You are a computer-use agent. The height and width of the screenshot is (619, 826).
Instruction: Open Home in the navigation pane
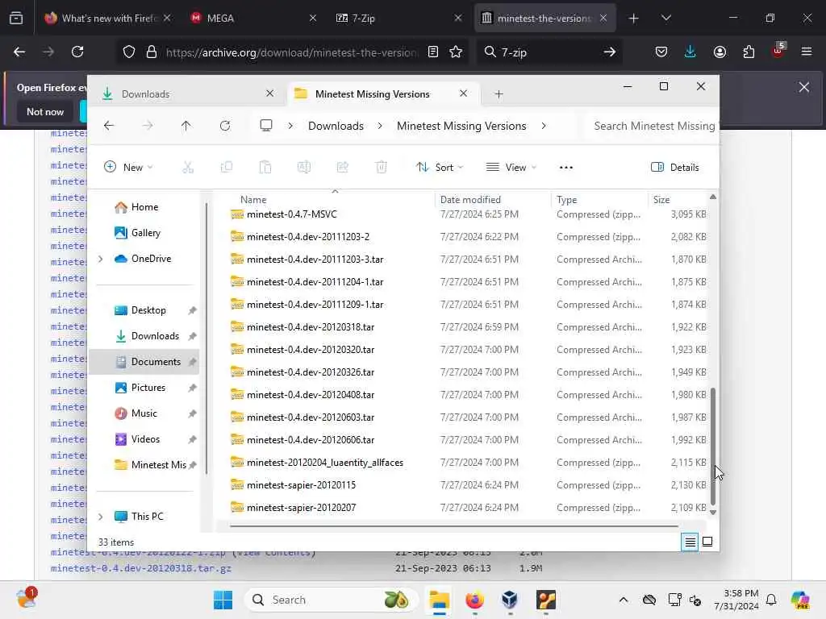pos(145,207)
